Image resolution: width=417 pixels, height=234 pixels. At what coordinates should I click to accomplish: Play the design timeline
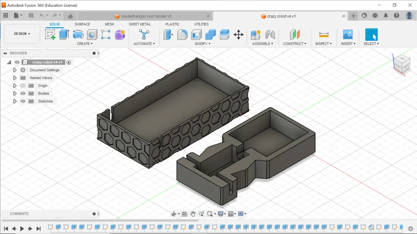coord(22,229)
